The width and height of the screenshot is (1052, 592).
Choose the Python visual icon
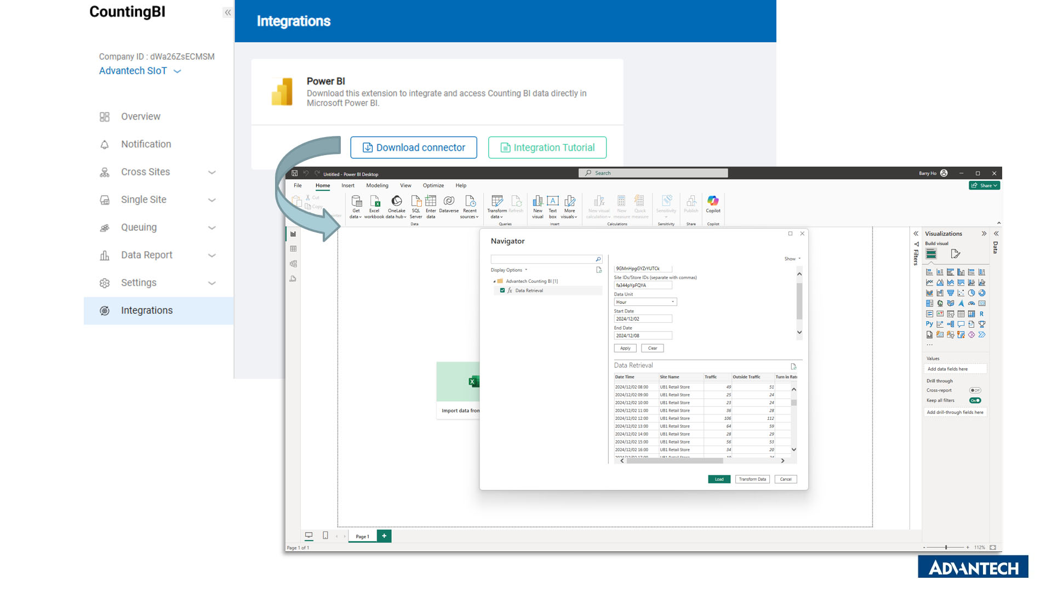pos(929,324)
